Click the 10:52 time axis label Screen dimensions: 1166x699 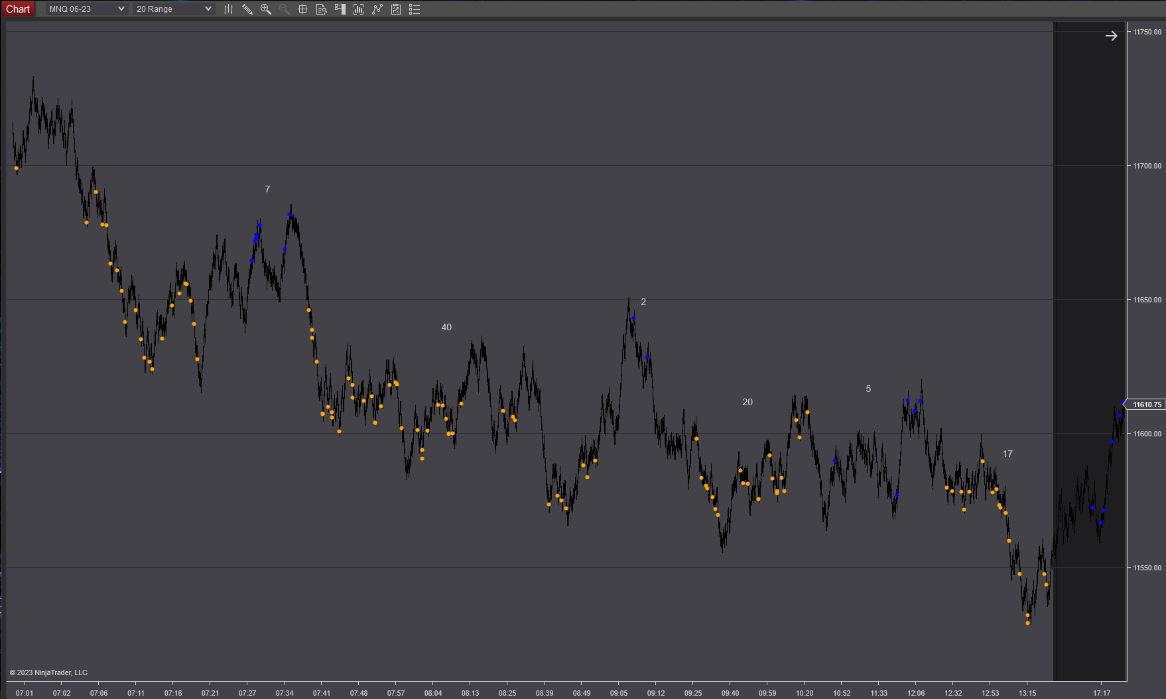tap(842, 693)
